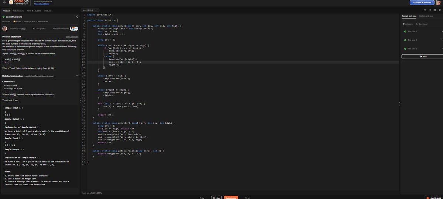Select the Custom test case tab
Image resolution: width=443 pixels, height=199 pixels.
(426, 16)
